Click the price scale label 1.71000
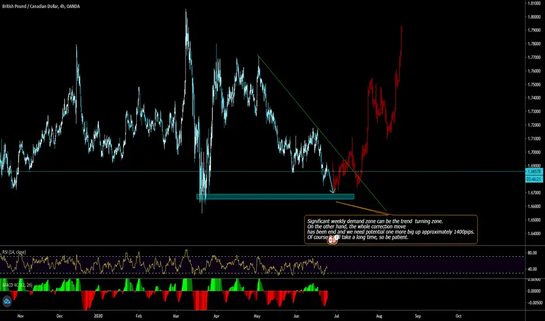This screenshot has width=545, height=321. click(x=534, y=138)
